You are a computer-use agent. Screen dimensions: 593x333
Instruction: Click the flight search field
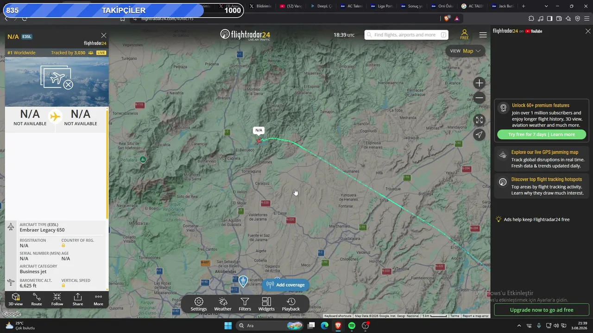click(406, 35)
